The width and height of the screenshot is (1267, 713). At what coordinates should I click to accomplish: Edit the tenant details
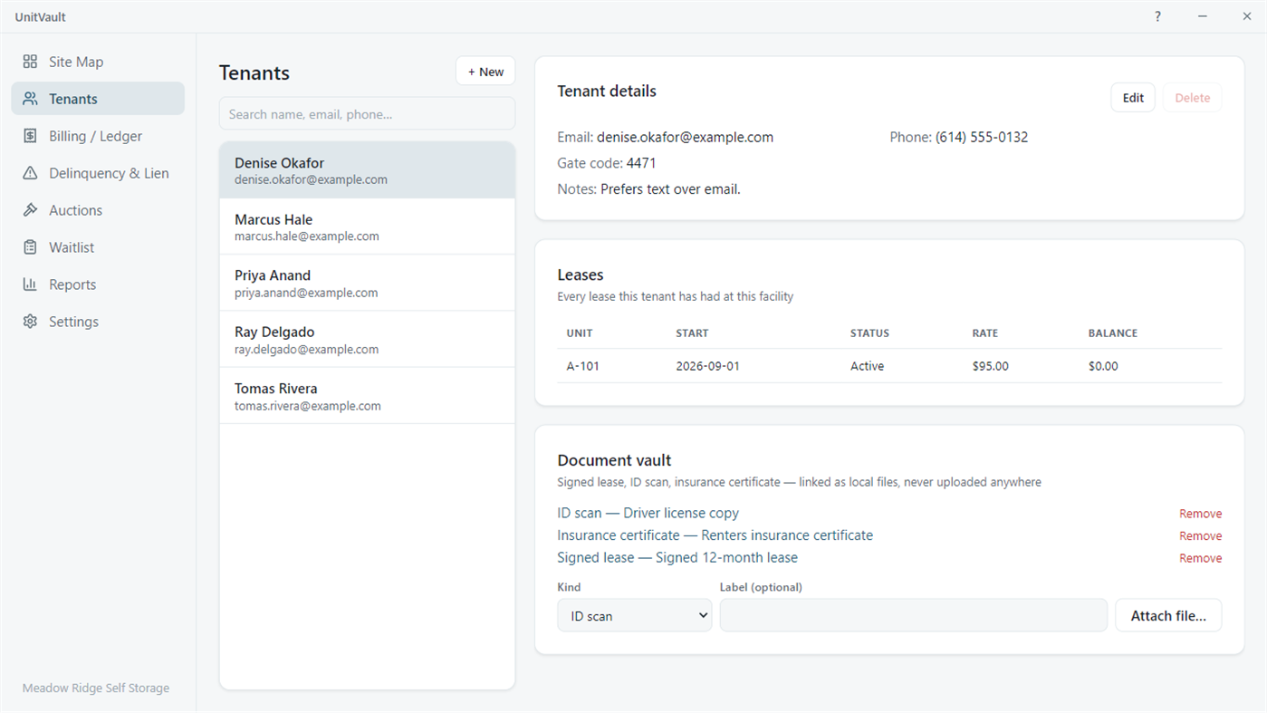click(x=1133, y=98)
